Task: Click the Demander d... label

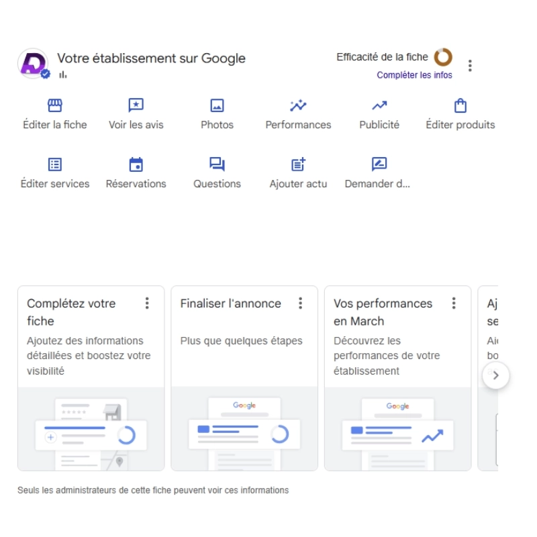Action: pos(377,183)
